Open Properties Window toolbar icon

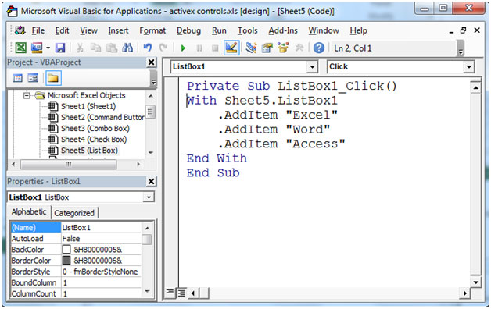[267, 48]
